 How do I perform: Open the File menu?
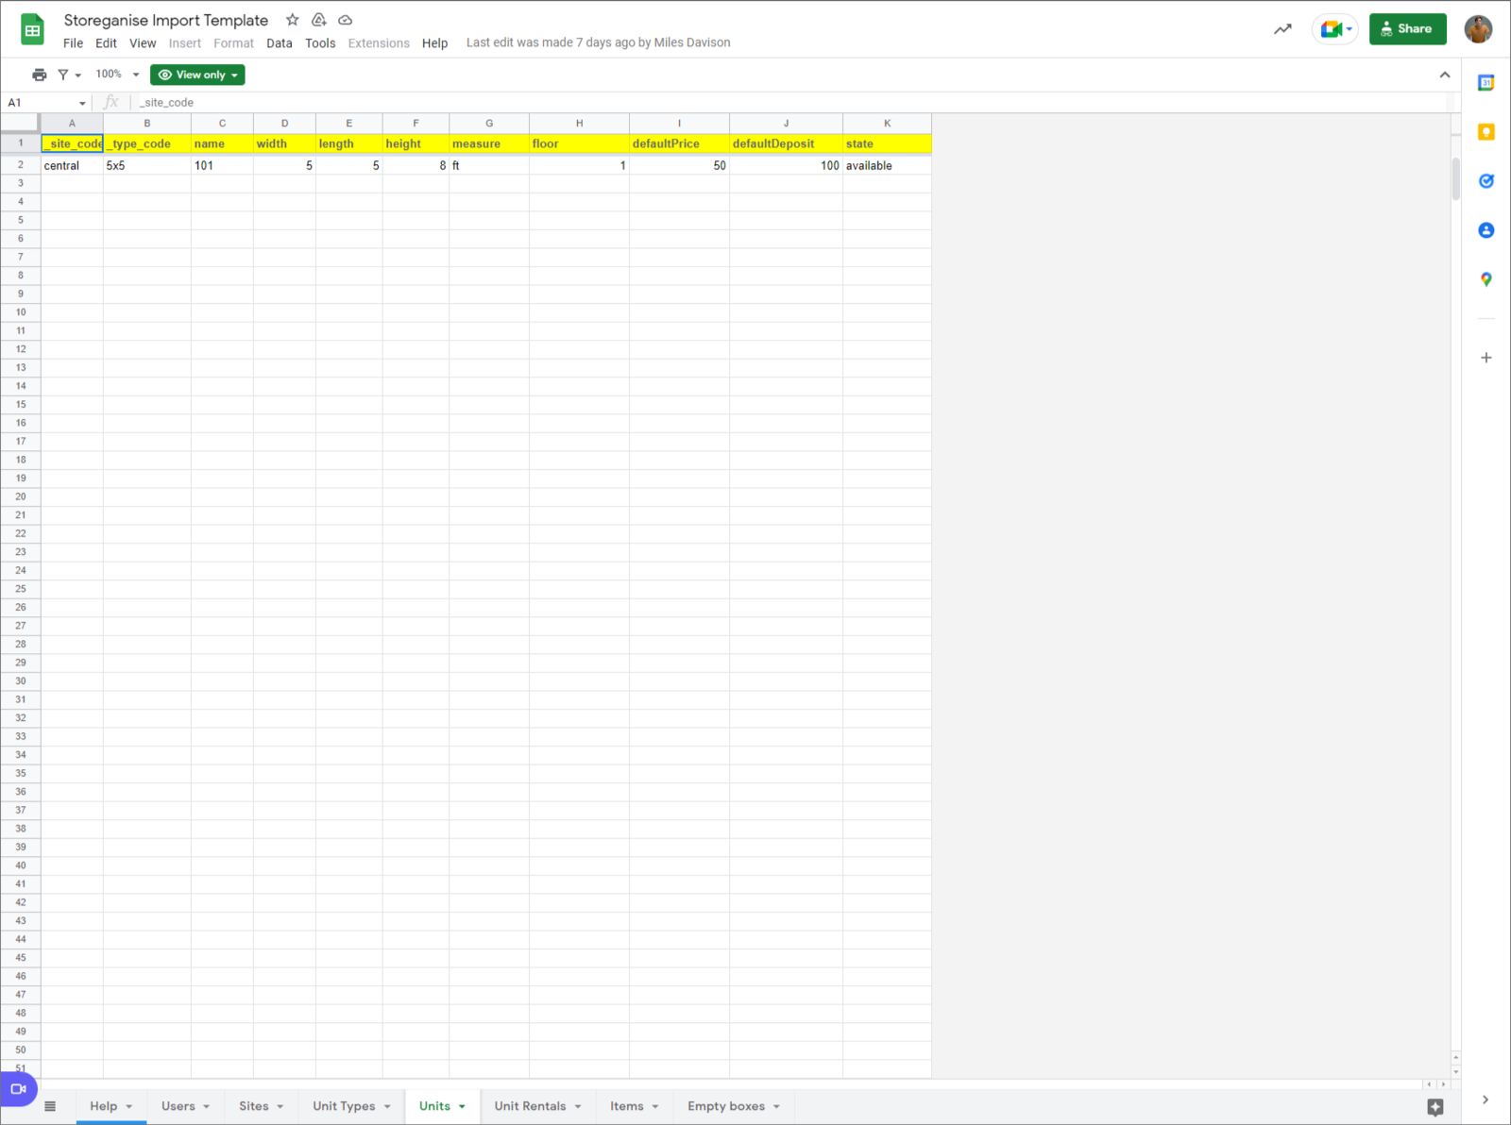(x=73, y=43)
